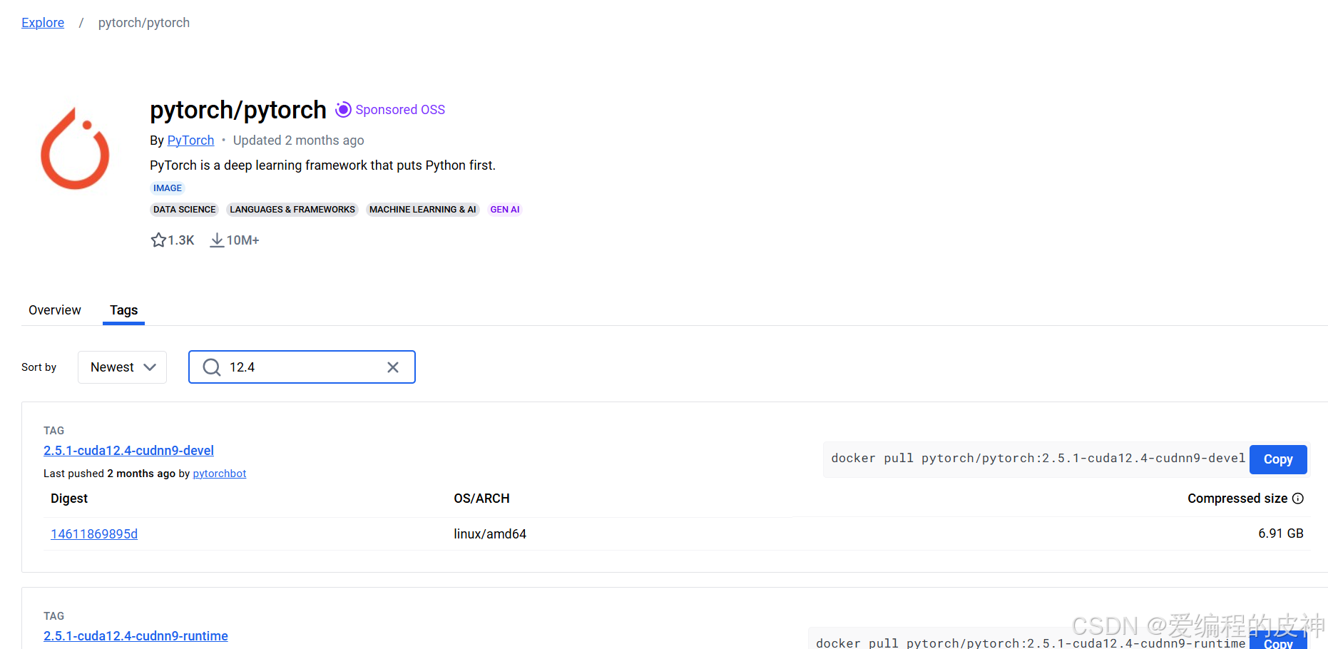Viewport: 1328px width, 649px height.
Task: Click the 10M+ downloads count
Action: (243, 240)
